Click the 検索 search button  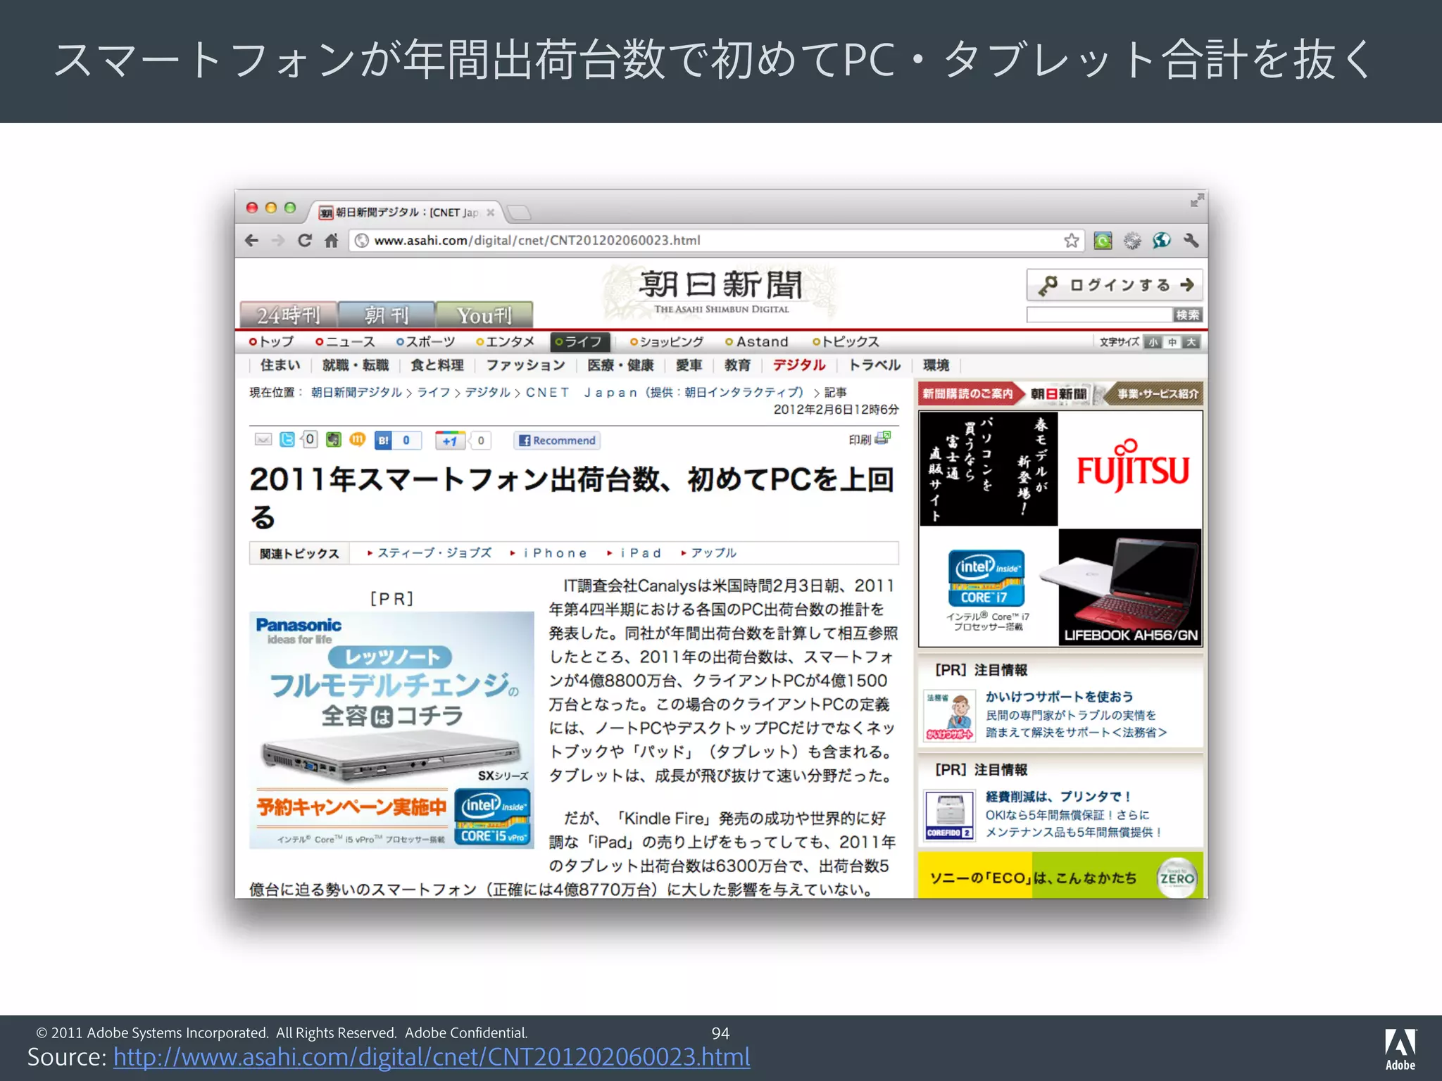tap(1187, 315)
